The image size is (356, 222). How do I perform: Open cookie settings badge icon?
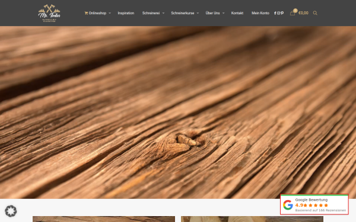point(11,211)
